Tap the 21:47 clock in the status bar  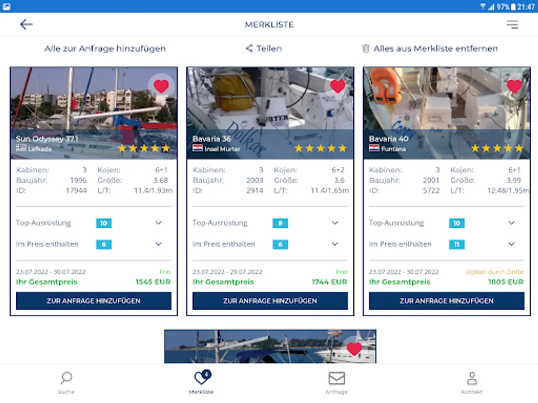tap(526, 7)
